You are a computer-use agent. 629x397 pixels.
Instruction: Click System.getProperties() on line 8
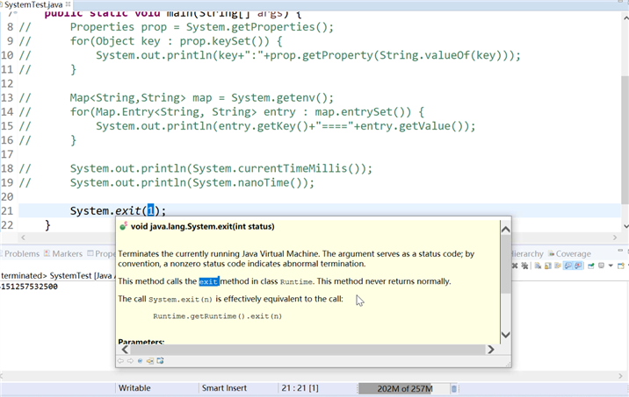pos(257,27)
